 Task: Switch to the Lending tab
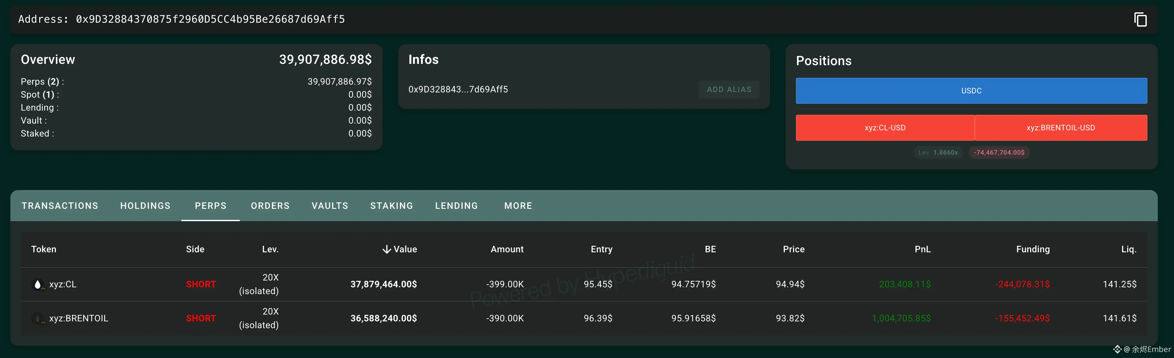point(456,206)
